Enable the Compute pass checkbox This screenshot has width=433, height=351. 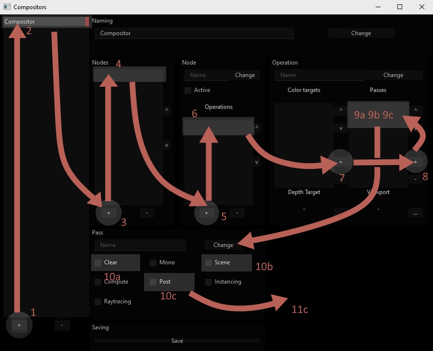coord(98,282)
